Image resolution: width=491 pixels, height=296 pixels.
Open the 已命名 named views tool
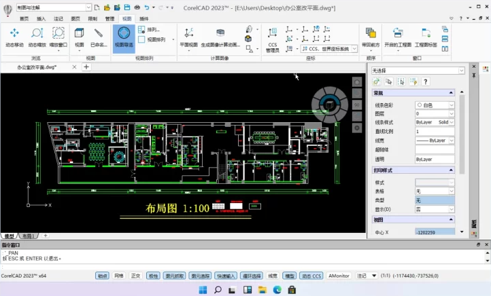coord(99,37)
